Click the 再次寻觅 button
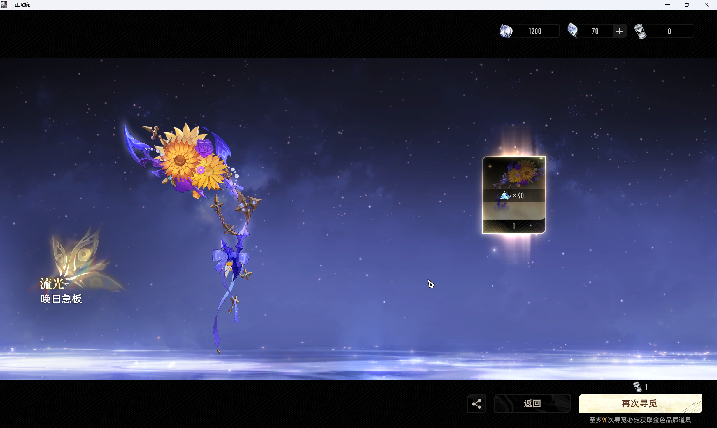The image size is (717, 428). [x=640, y=403]
